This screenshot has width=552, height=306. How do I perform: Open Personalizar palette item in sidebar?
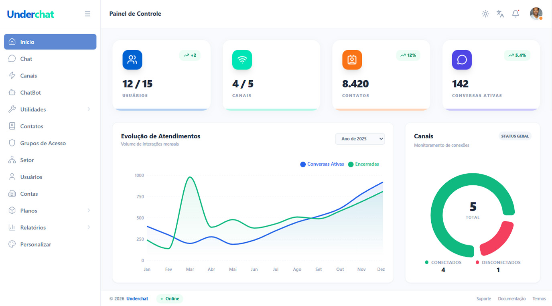tap(35, 244)
